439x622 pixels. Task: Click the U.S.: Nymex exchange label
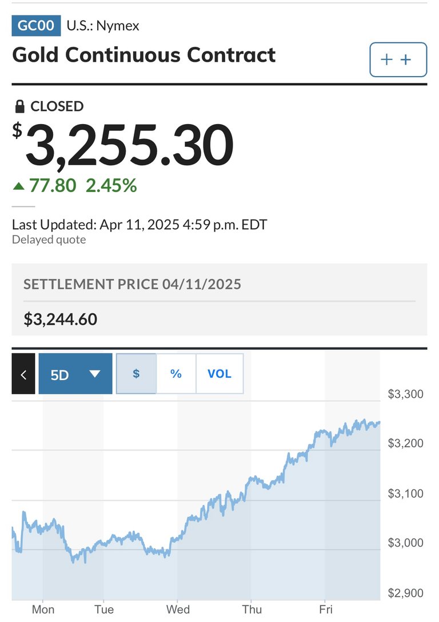pyautogui.click(x=103, y=26)
